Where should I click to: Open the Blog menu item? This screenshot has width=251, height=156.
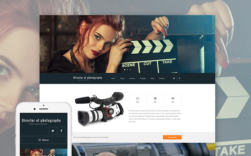pyautogui.click(x=152, y=78)
